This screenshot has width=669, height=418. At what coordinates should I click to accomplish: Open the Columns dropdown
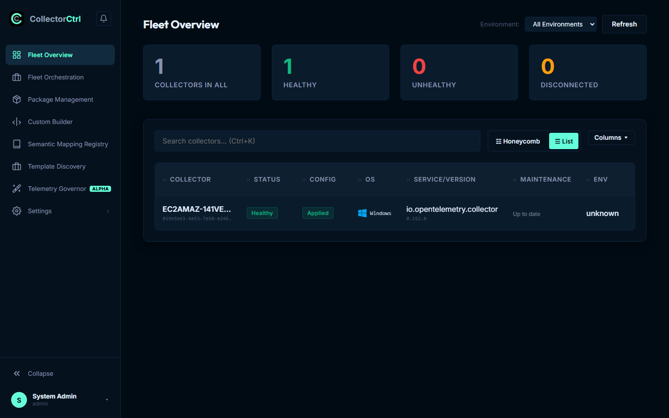click(x=611, y=137)
